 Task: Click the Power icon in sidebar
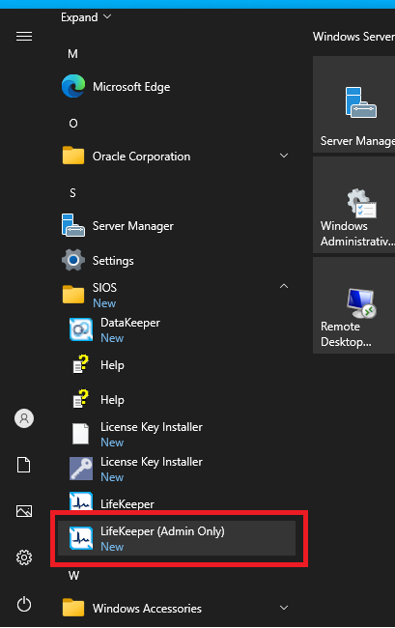[24, 604]
